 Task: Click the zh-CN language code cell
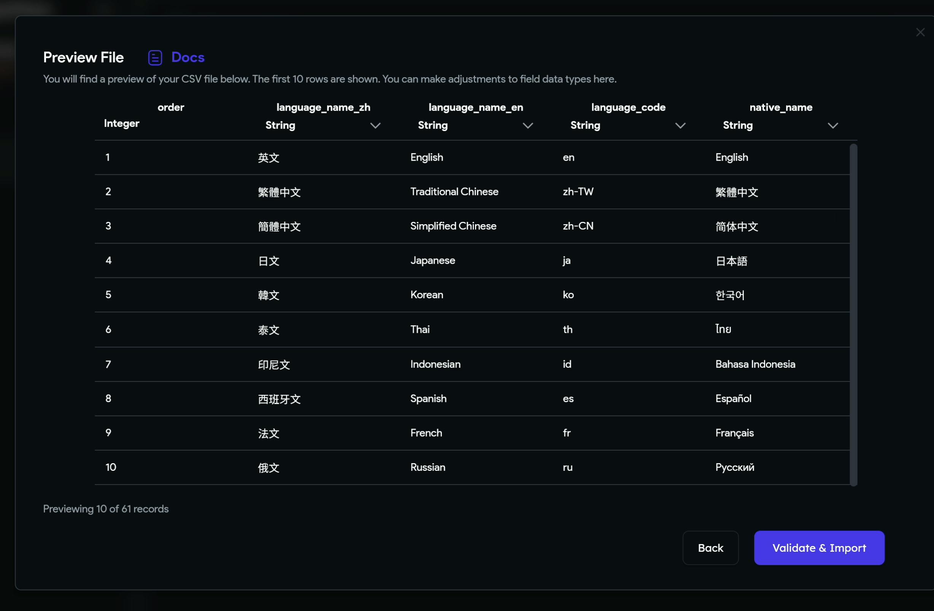[578, 226]
